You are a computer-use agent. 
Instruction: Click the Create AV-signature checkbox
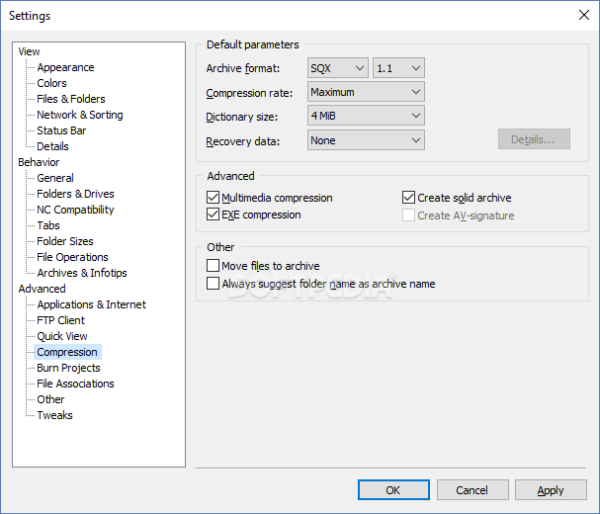(x=408, y=215)
